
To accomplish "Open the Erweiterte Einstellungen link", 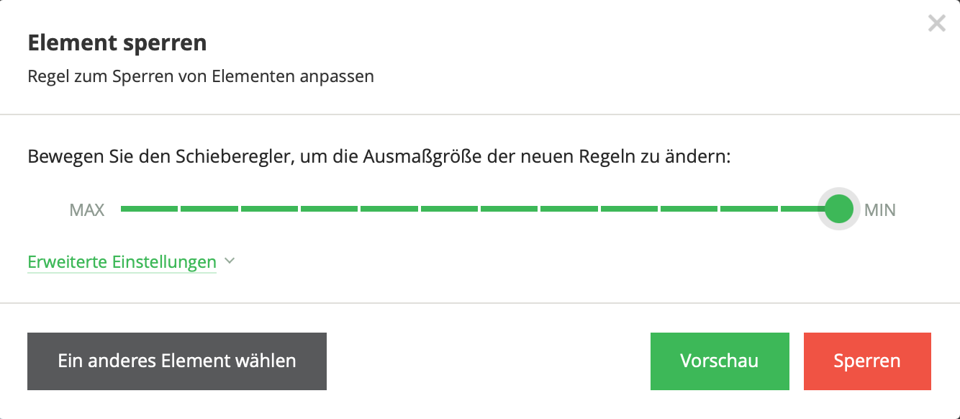I will tap(122, 262).
